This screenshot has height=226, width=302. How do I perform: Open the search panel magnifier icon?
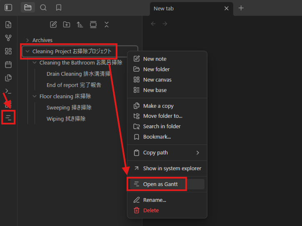click(43, 8)
